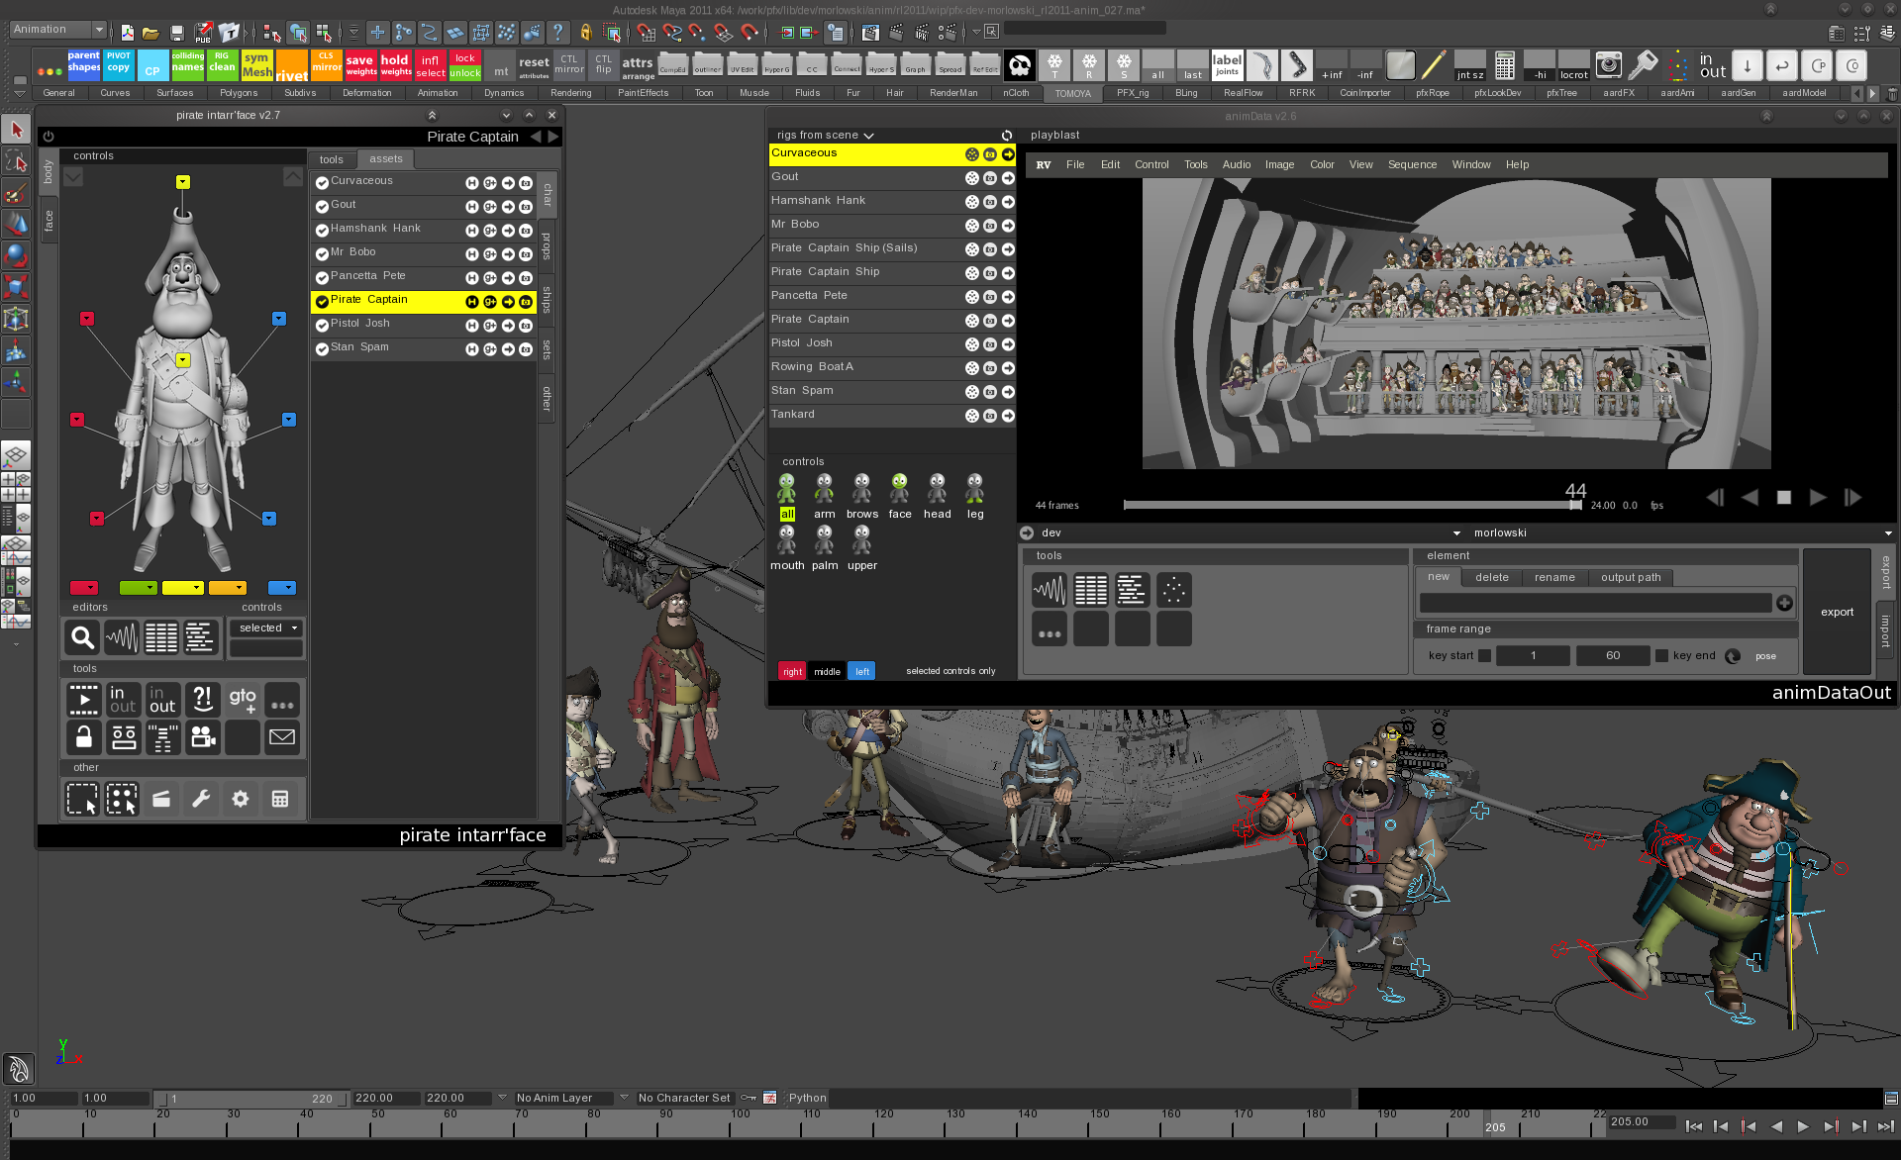Click the envelope mail tool icon
The image size is (1901, 1160).
pyautogui.click(x=282, y=737)
